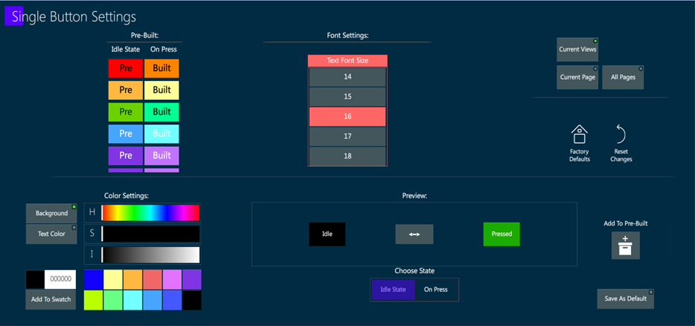
Task: Open the Factory Defaults house icon
Action: (x=579, y=135)
